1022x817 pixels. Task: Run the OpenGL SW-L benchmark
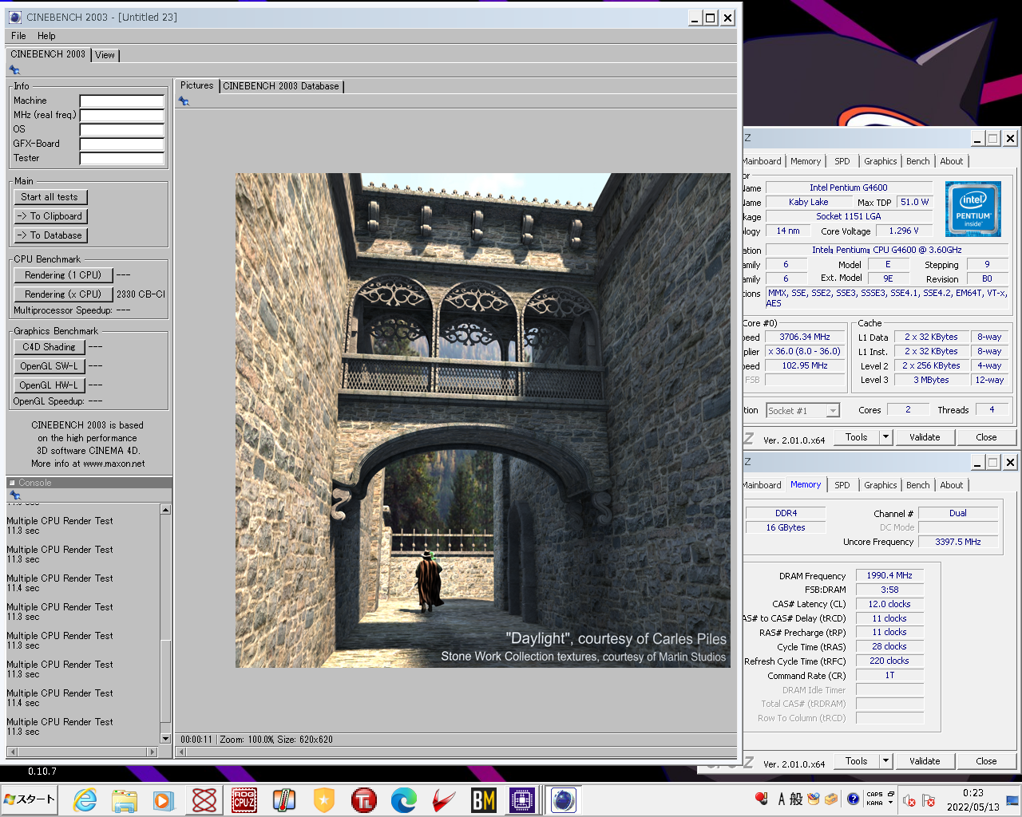tap(49, 366)
